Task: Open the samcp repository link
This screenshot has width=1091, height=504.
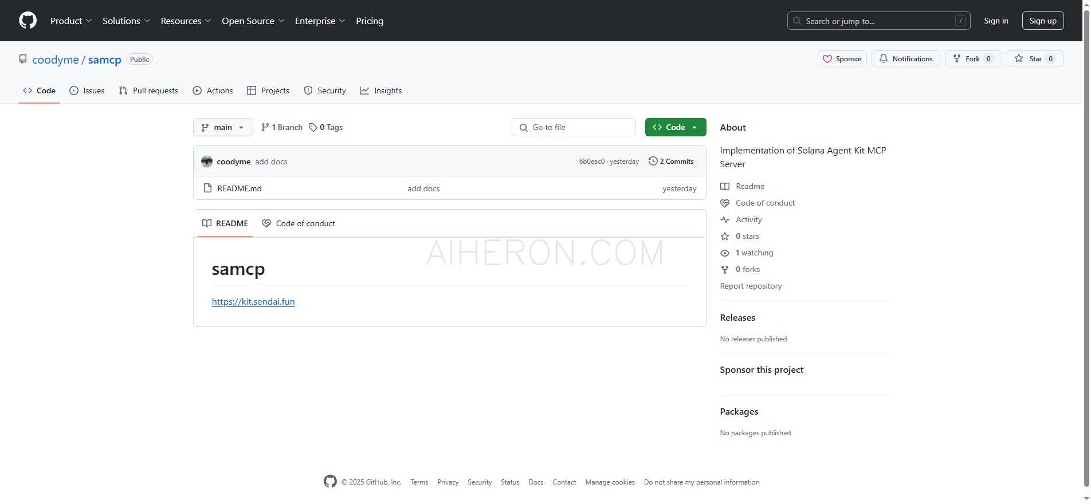Action: (x=105, y=60)
